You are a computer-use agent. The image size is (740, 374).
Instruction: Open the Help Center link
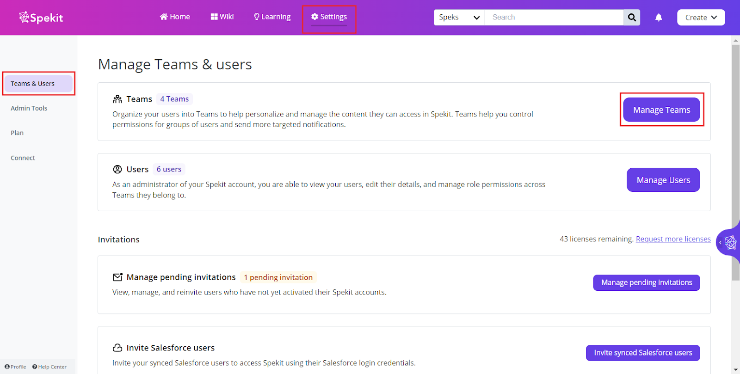click(49, 367)
